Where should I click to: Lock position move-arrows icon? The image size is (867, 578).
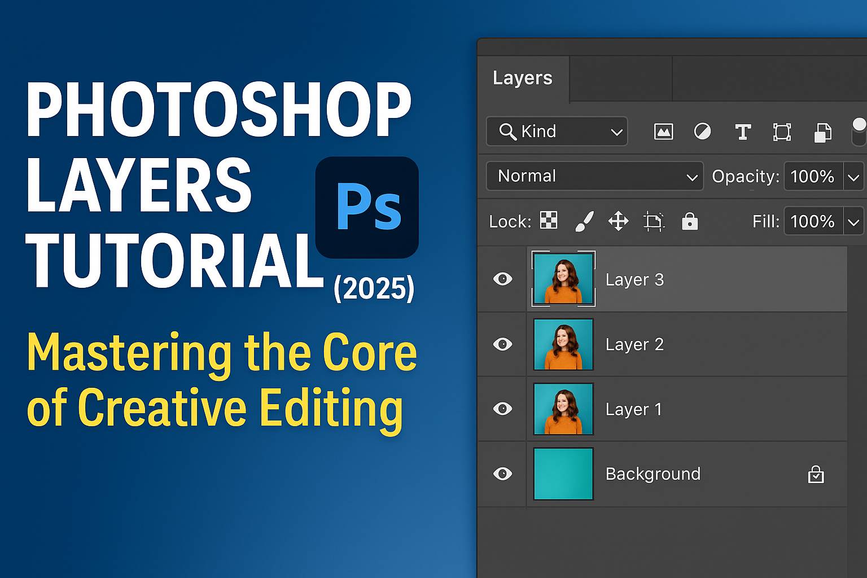tap(618, 221)
